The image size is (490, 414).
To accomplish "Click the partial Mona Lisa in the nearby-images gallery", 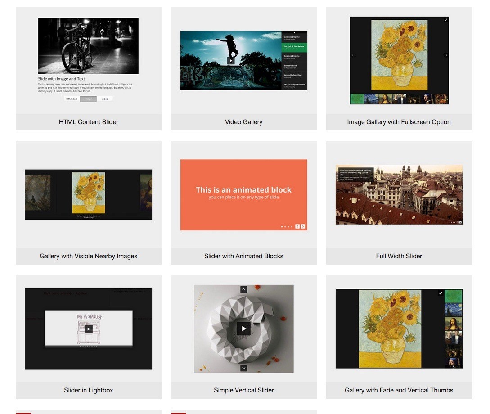I will pos(146,193).
